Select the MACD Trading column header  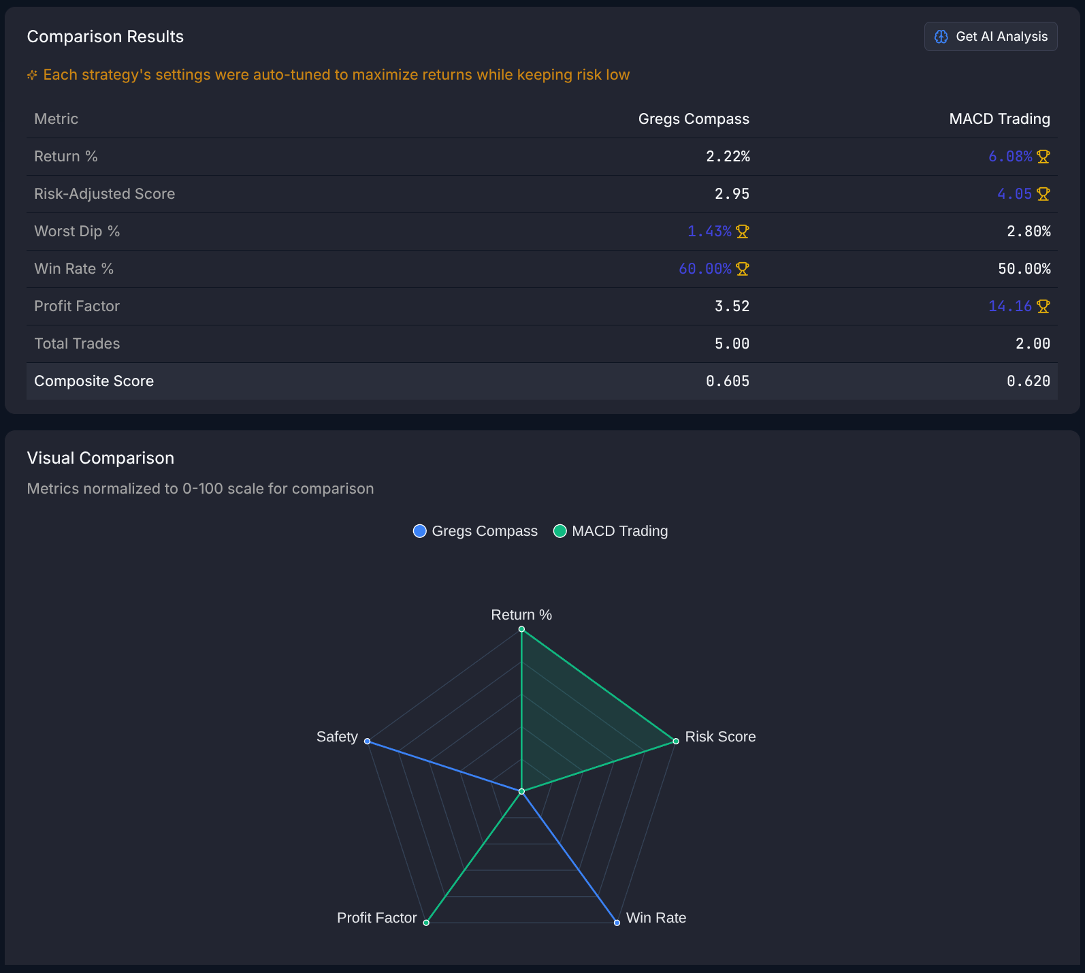coord(999,119)
